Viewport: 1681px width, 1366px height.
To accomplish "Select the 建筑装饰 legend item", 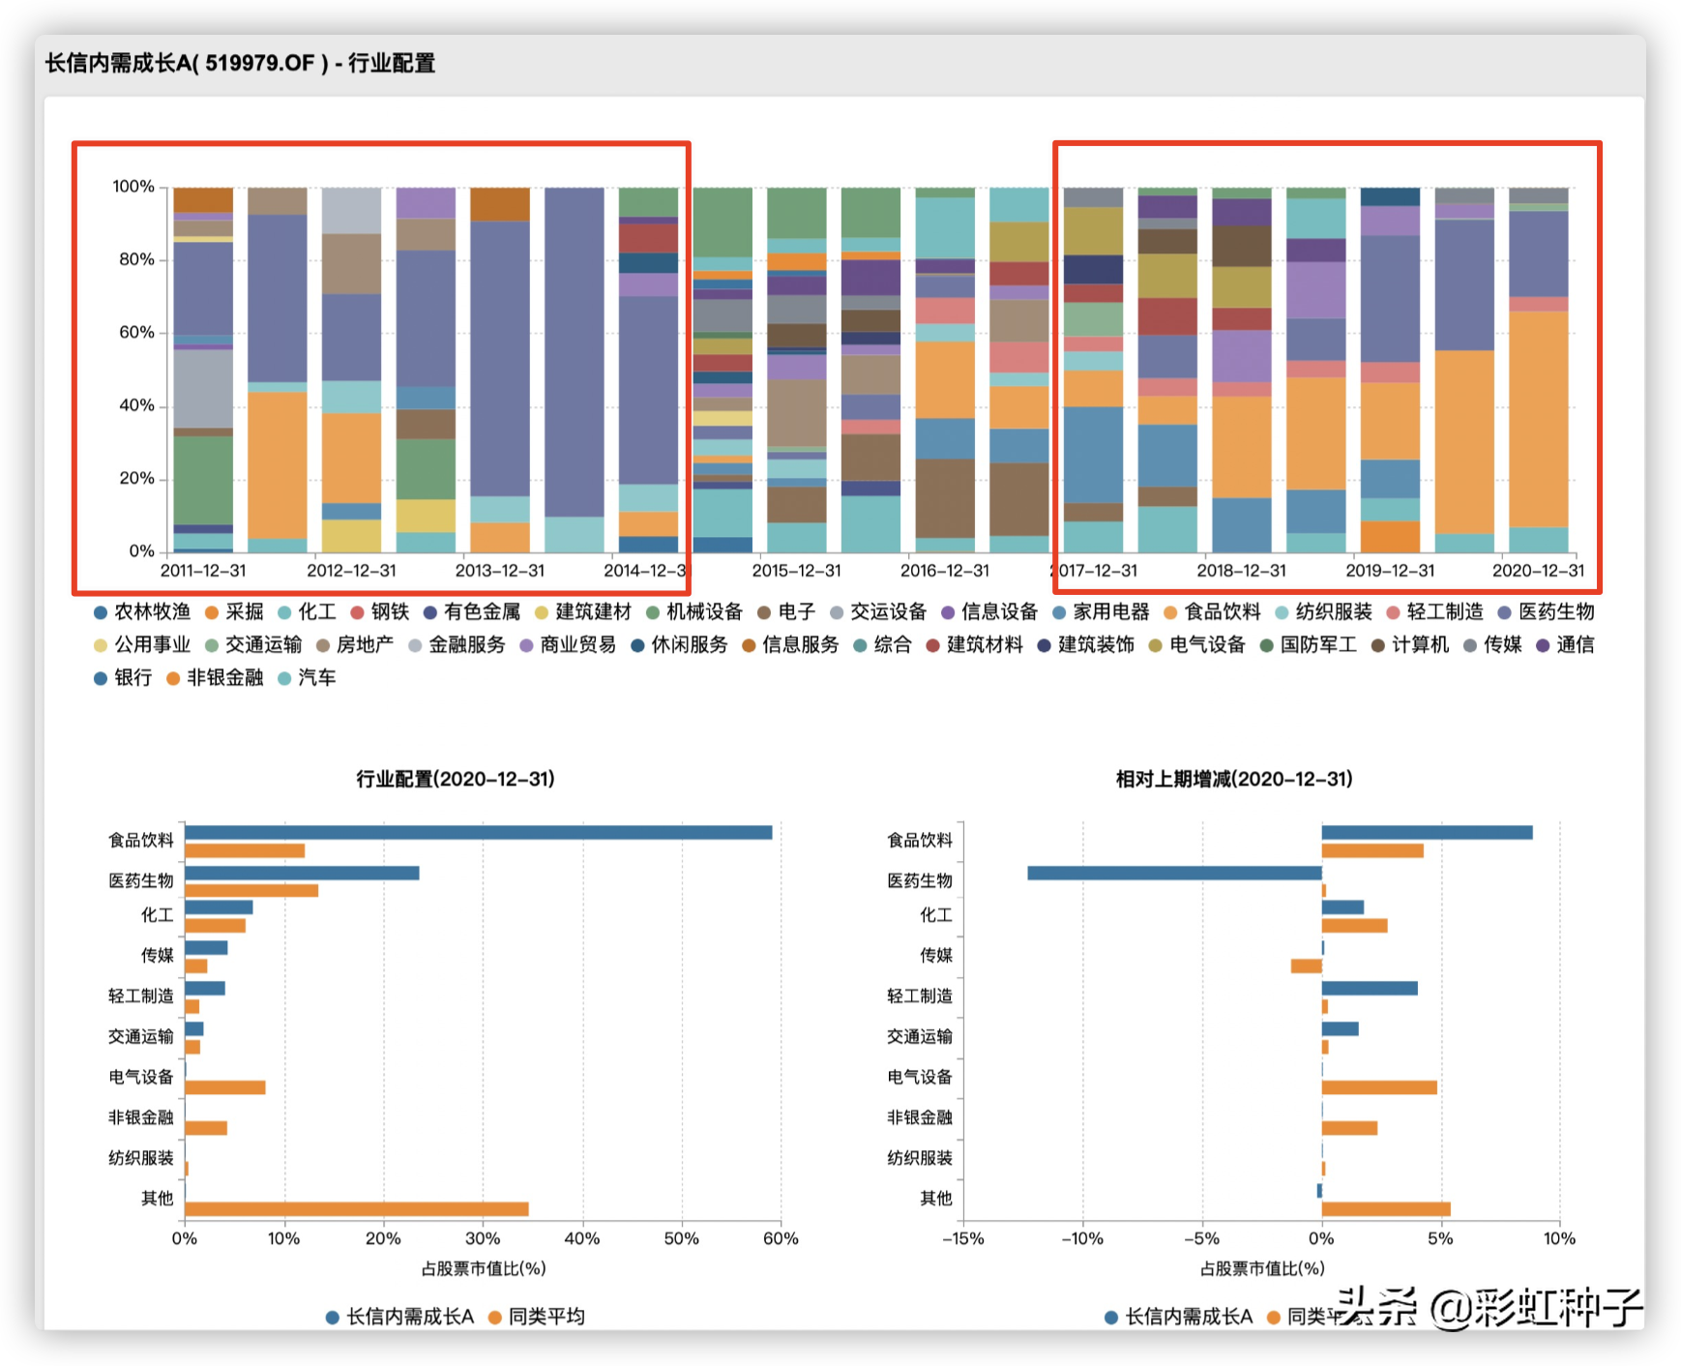I will click(1085, 644).
